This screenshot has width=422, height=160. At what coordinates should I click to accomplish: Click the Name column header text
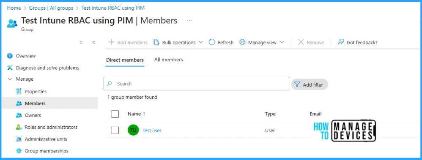coord(134,114)
